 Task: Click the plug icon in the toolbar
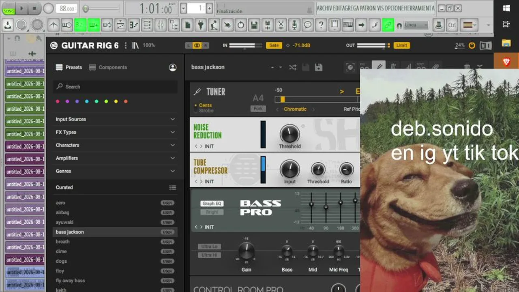pos(201,25)
